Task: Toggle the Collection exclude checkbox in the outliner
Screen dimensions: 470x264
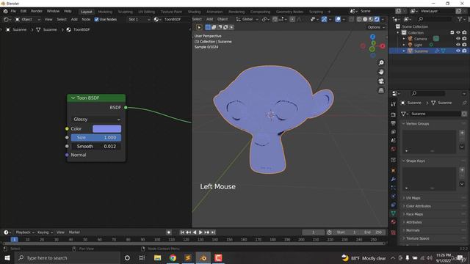Action: pyautogui.click(x=452, y=32)
